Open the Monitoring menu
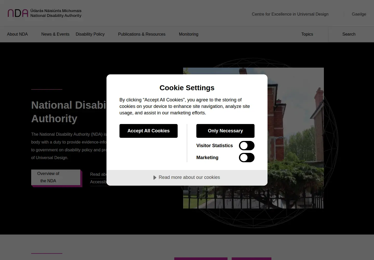Screen dimensions: 374x260 [x=189, y=34]
